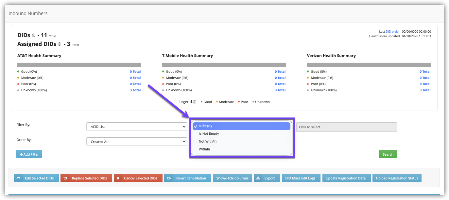This screenshot has height=200, width=449.
Task: Pick With/In from the dropdown list
Action: tap(204, 149)
